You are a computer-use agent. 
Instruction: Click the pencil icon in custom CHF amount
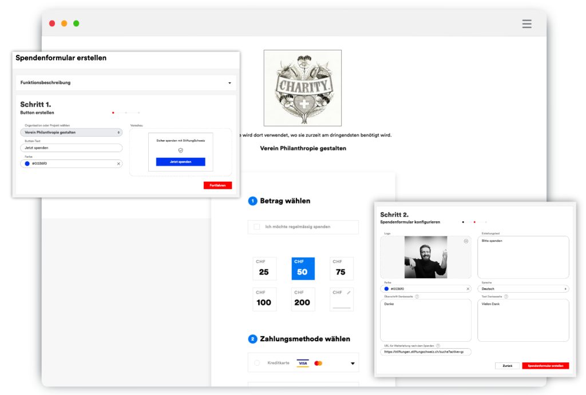[x=349, y=293]
